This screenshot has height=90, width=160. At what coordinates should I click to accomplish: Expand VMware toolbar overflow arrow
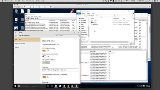(x=53, y=7)
